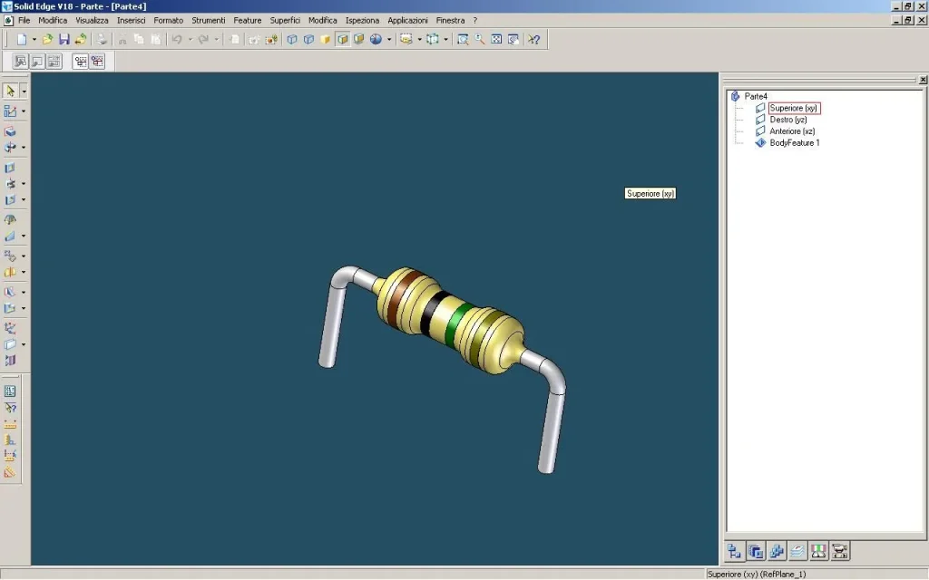Open the File menu
This screenshot has height=580, width=929.
pos(24,20)
